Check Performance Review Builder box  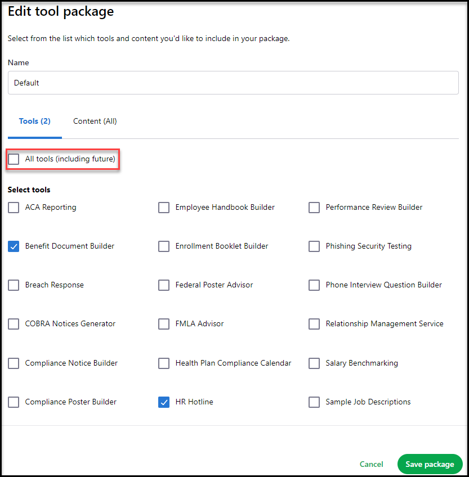(x=314, y=208)
